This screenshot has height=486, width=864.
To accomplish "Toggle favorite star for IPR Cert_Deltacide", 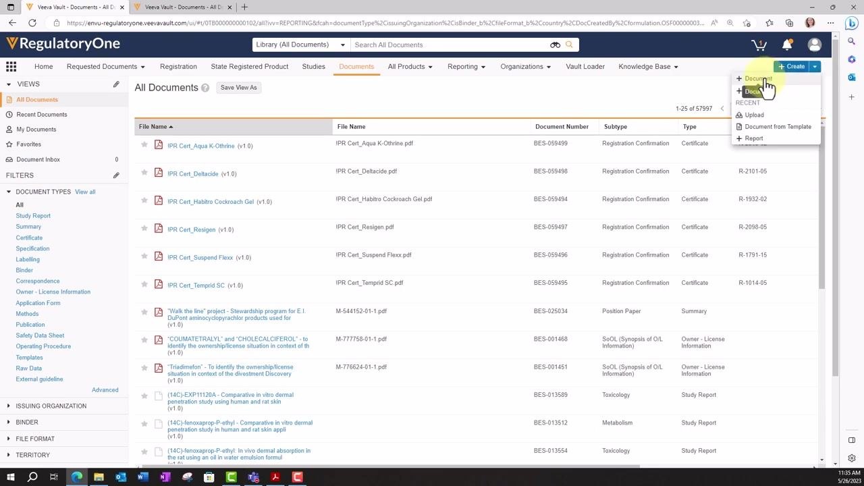I will tap(144, 173).
